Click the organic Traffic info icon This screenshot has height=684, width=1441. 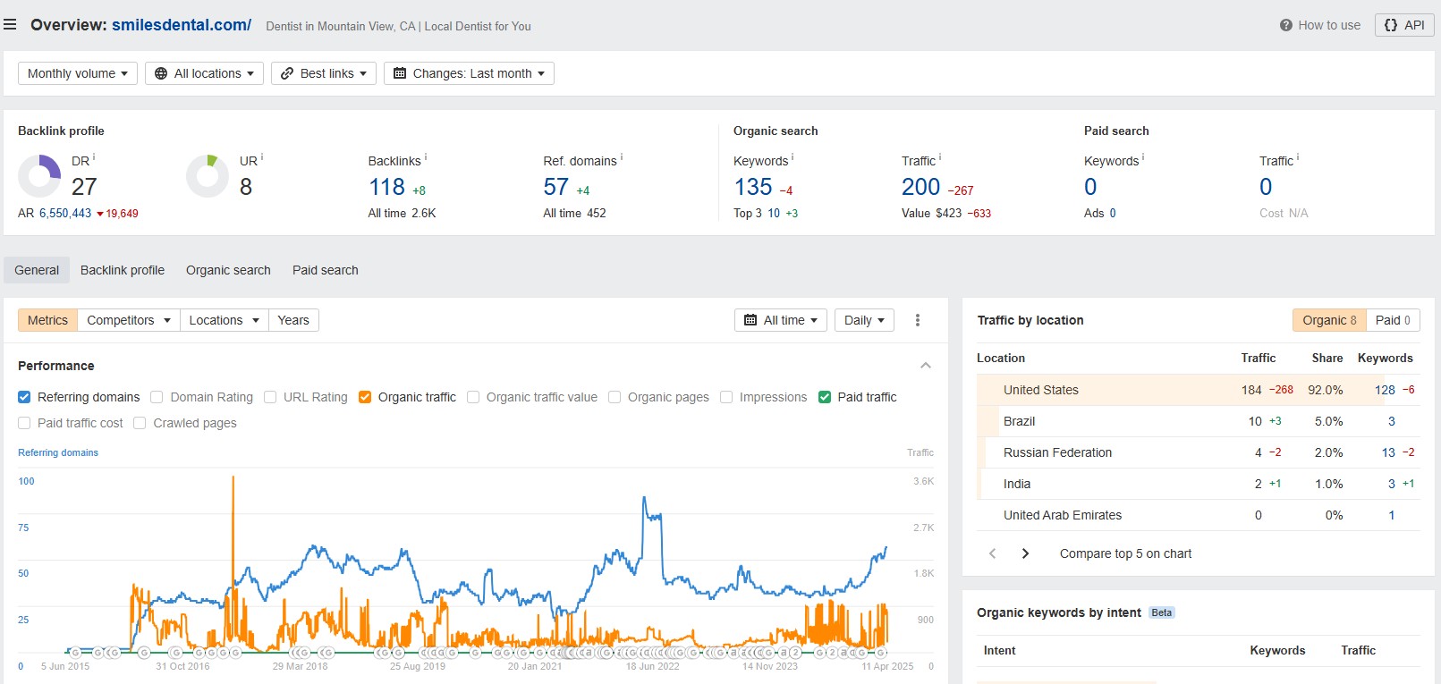click(x=940, y=156)
